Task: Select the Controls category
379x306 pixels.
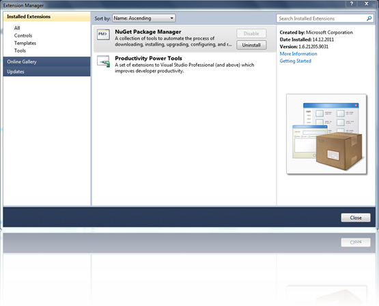Action: (23, 35)
